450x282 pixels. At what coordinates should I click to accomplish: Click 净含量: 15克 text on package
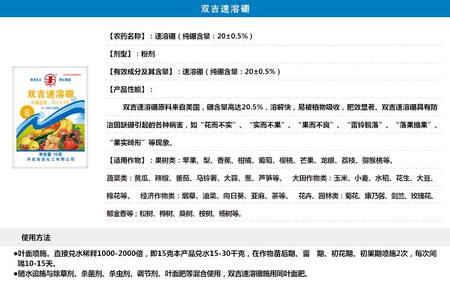[x=50, y=154]
